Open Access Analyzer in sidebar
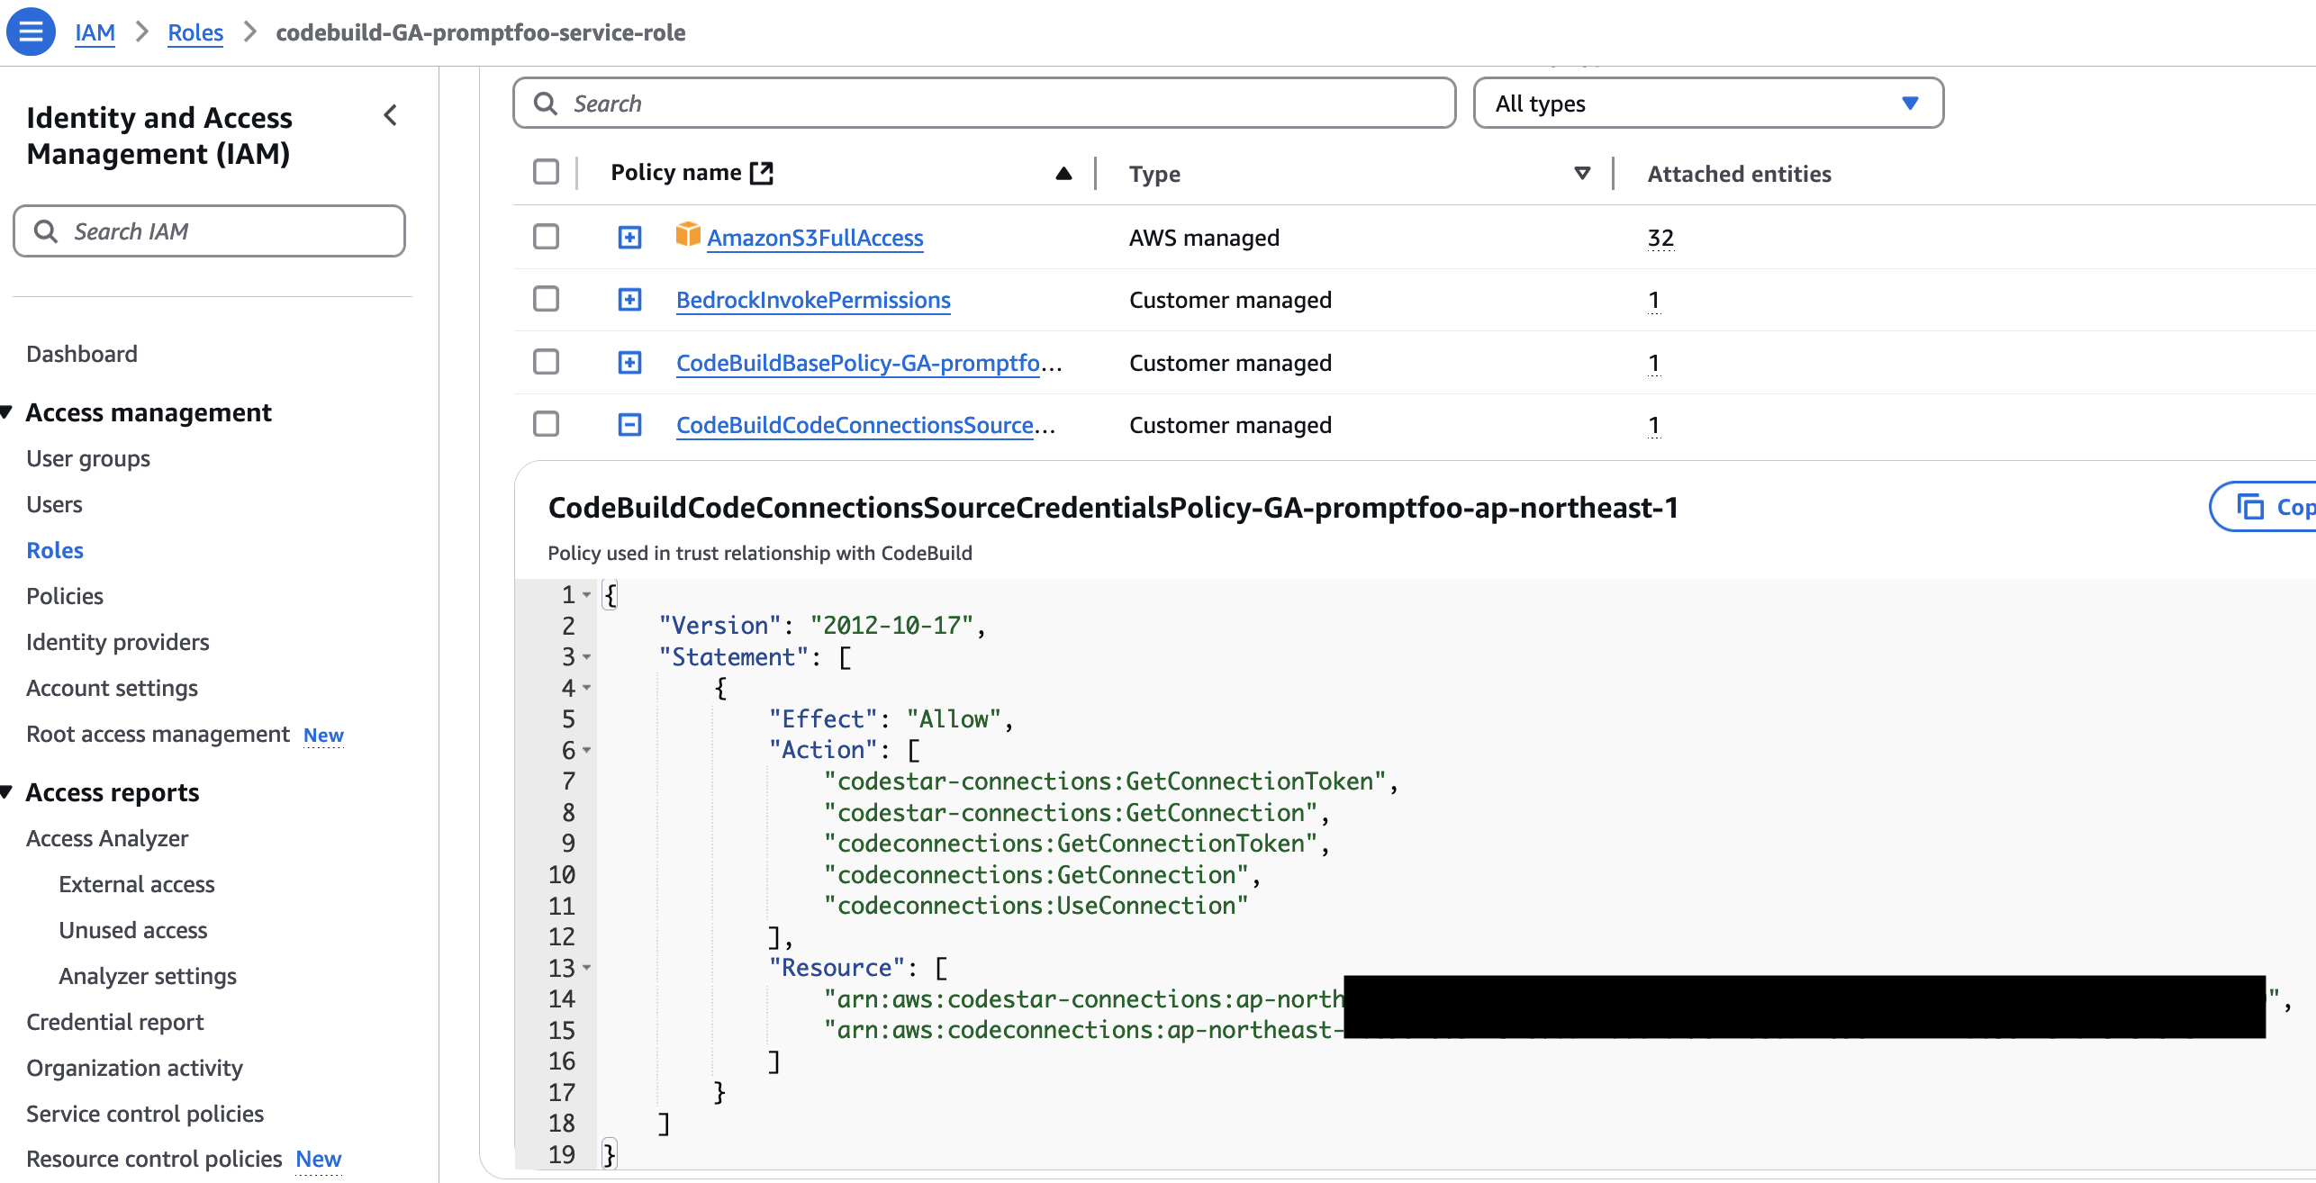The image size is (2316, 1183). point(107,838)
